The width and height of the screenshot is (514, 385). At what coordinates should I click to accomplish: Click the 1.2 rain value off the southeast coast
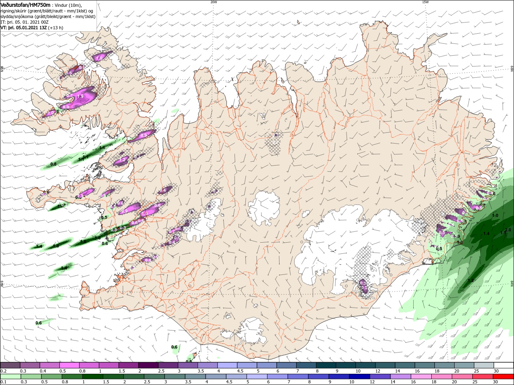pyautogui.click(x=471, y=280)
